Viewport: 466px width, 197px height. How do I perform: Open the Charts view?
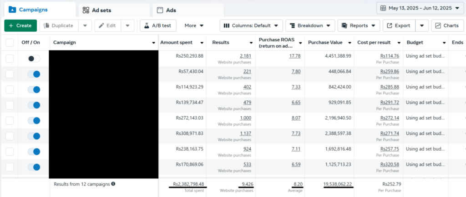(x=447, y=26)
